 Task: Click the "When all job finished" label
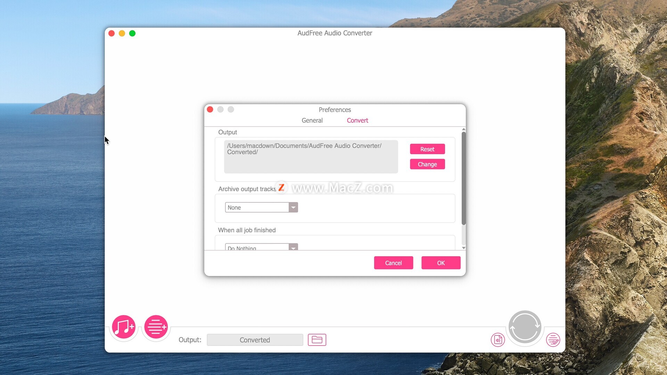(247, 230)
